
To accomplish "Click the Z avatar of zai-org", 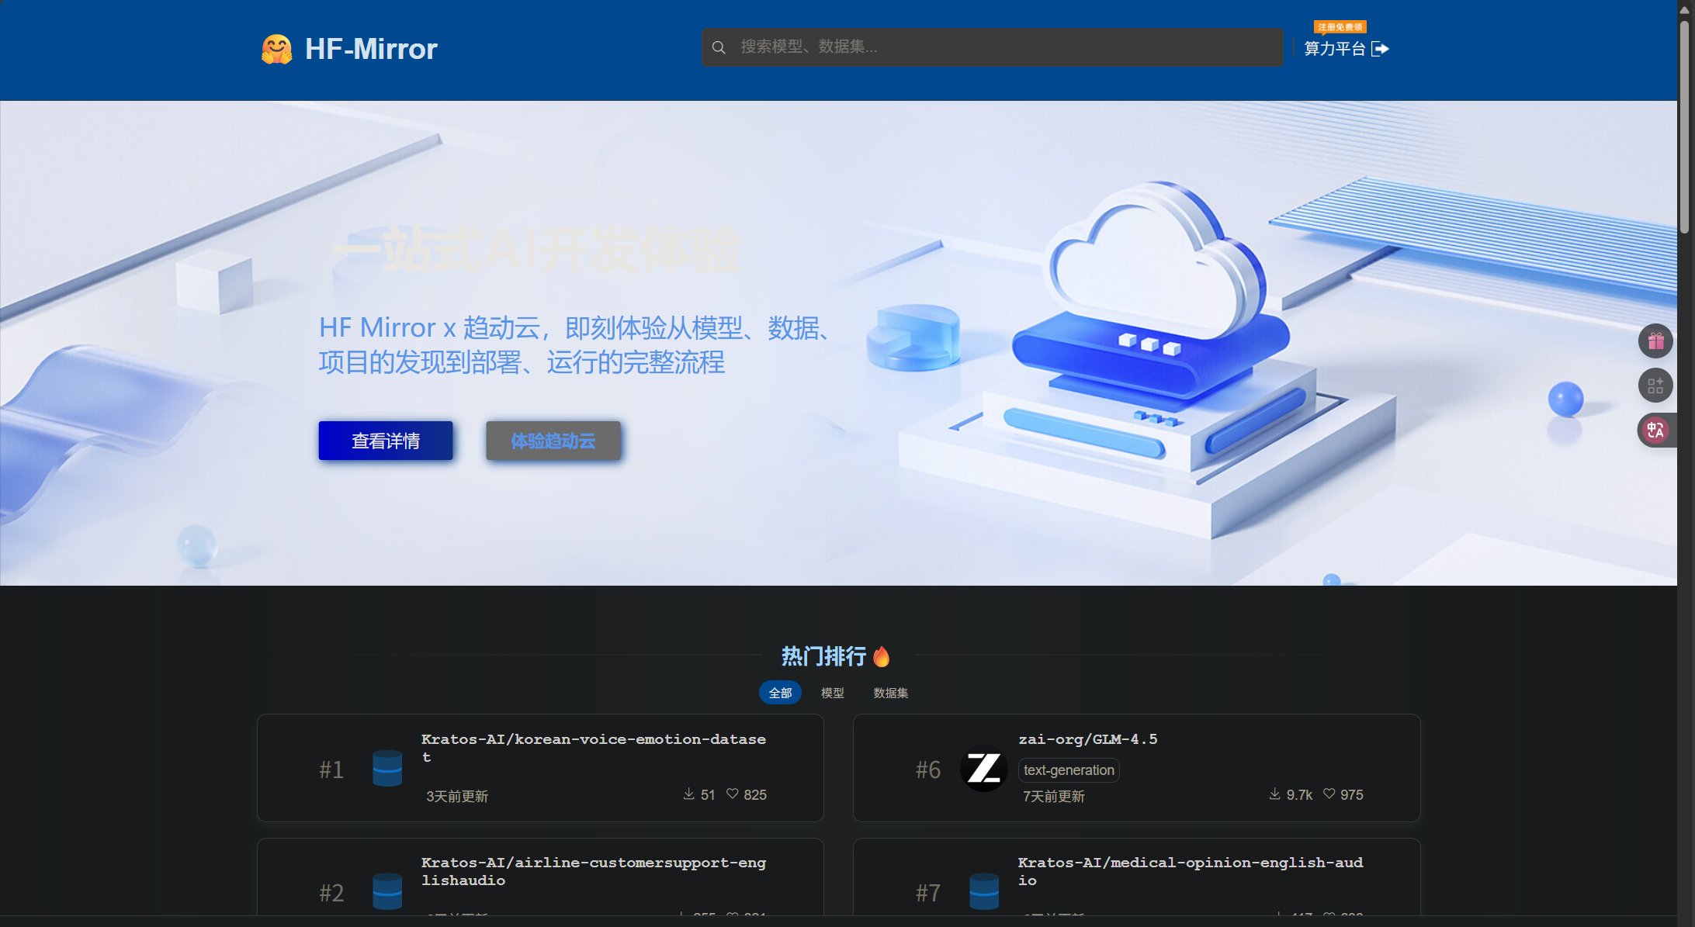I will [x=984, y=769].
